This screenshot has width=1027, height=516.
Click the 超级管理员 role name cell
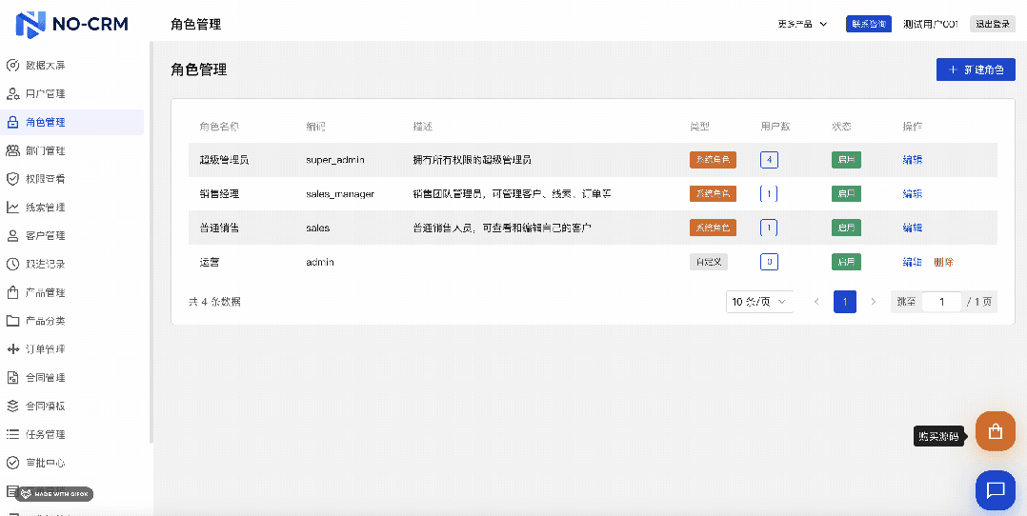224,160
